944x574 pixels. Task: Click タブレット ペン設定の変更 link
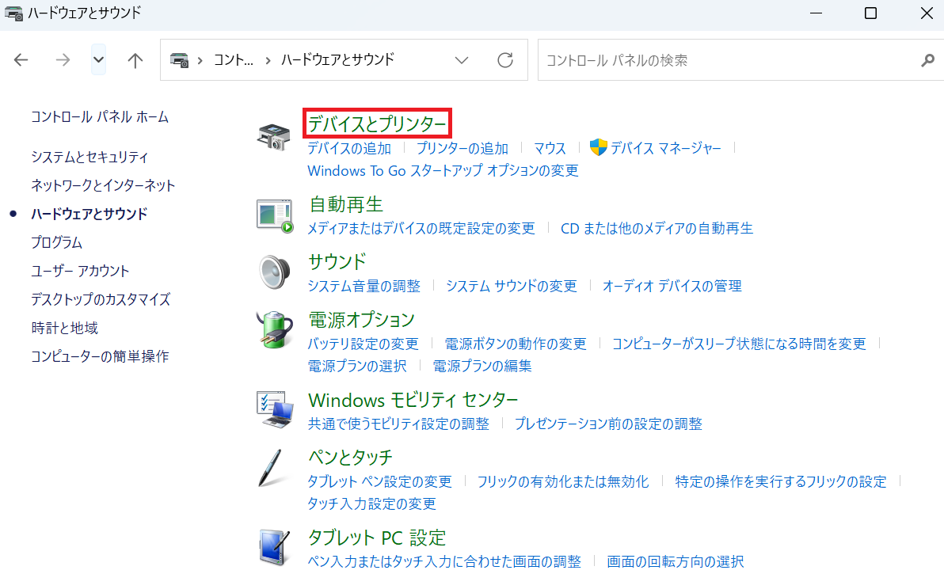(380, 481)
